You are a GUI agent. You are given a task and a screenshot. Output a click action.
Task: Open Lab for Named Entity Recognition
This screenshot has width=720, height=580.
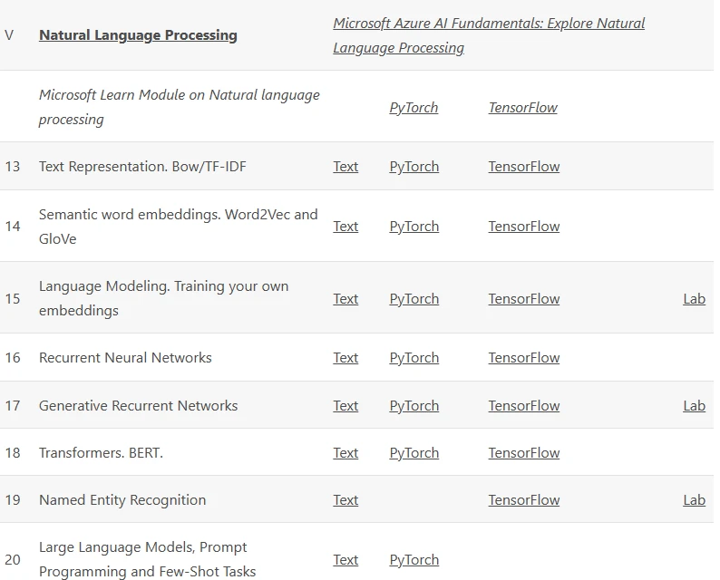(x=694, y=499)
